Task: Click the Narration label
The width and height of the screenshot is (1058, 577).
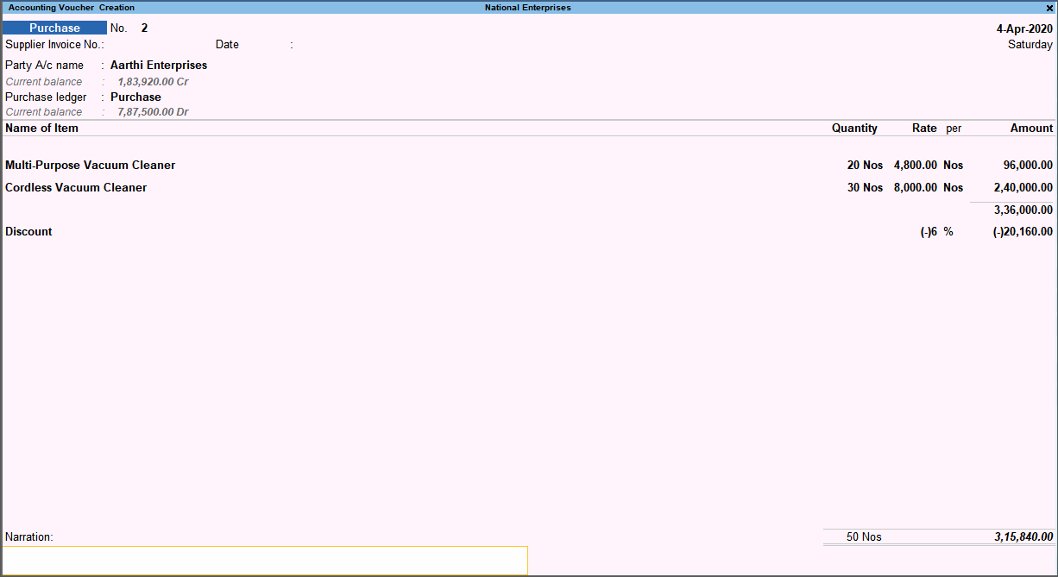Action: pos(29,536)
